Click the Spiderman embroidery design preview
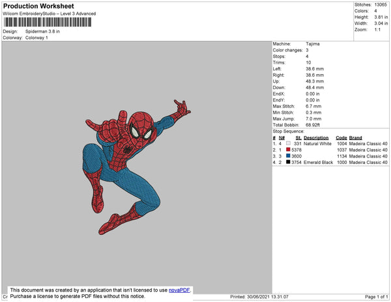 [137, 167]
